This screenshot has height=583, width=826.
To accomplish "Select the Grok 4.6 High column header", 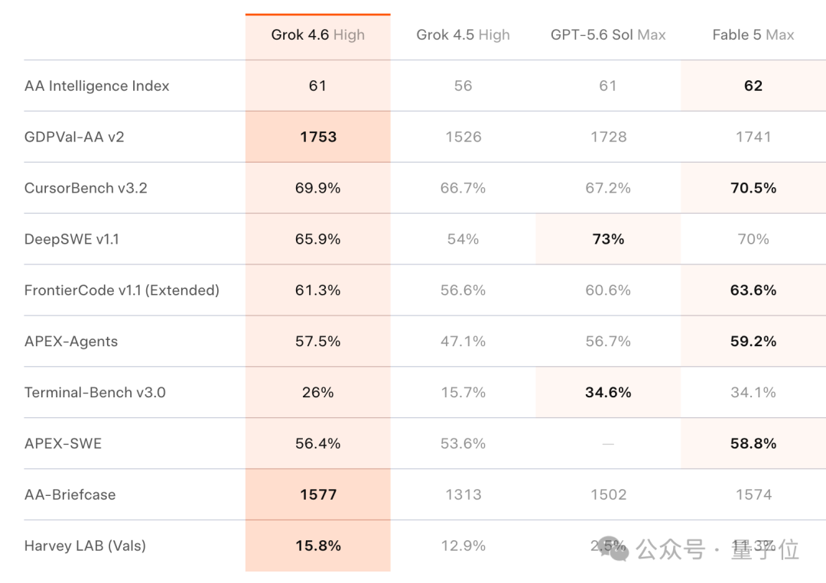I will pos(317,34).
